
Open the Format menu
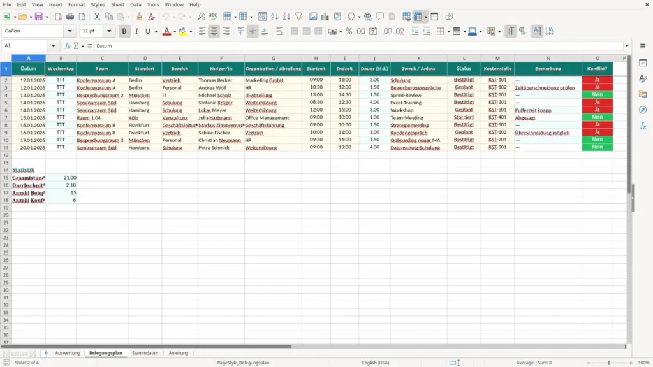click(77, 4)
